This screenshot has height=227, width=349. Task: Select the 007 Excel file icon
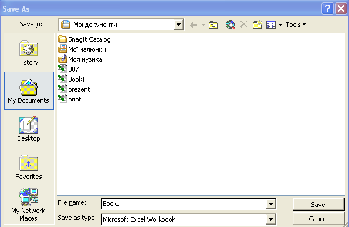pyautogui.click(x=63, y=69)
